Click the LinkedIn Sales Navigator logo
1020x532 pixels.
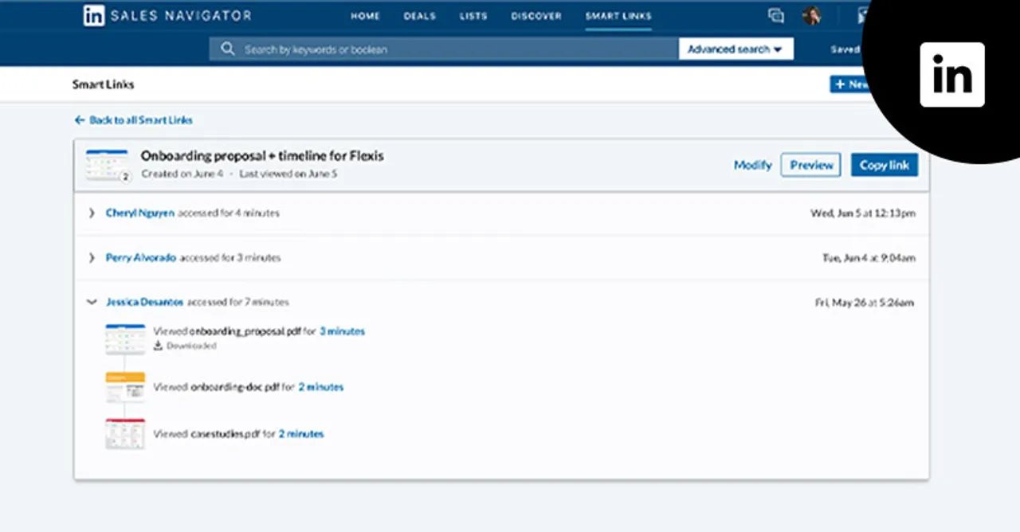pyautogui.click(x=167, y=15)
